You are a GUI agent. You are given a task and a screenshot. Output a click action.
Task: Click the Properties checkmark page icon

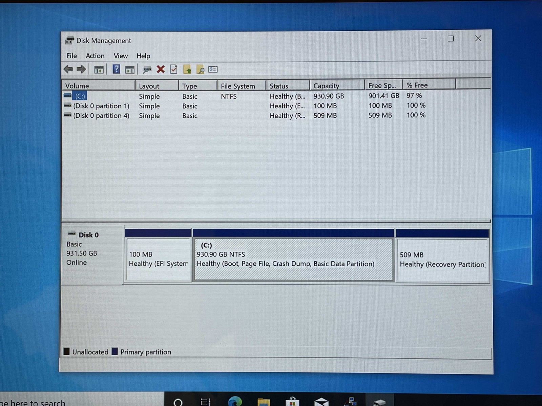click(174, 69)
